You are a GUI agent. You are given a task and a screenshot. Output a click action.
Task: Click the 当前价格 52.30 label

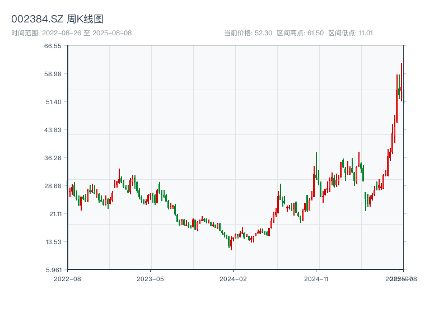click(x=248, y=33)
